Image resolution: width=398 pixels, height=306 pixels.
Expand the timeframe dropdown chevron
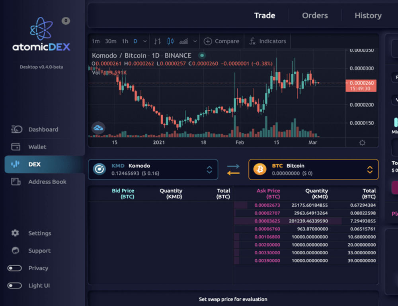coord(145,41)
